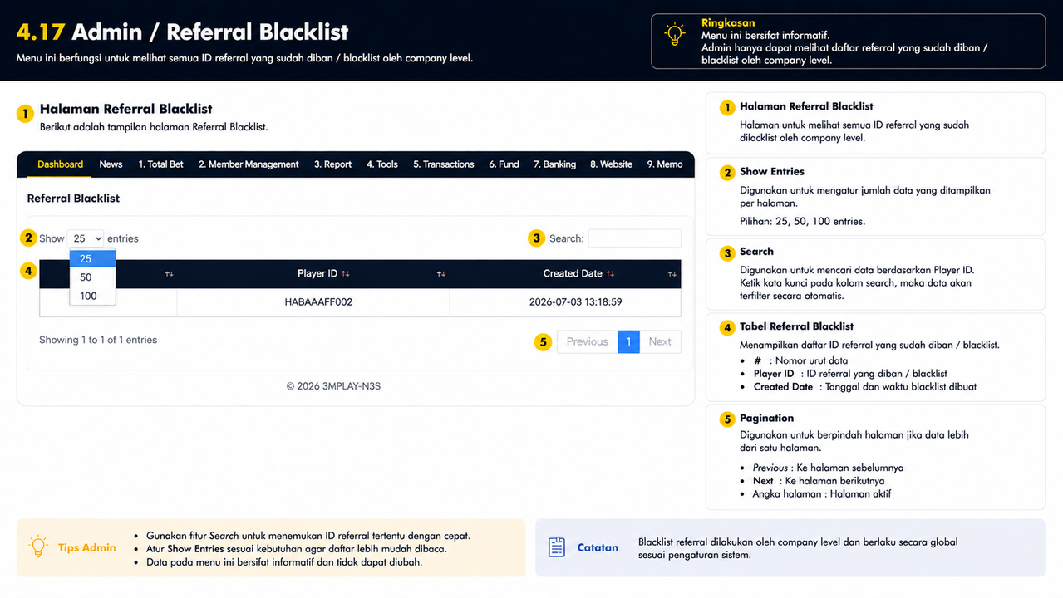Open the Dashboard tab
Viewport: 1063px width, 598px height.
coord(61,164)
